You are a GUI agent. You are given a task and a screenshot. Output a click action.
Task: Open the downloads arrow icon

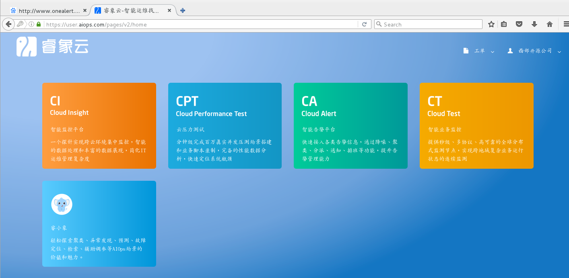point(534,24)
